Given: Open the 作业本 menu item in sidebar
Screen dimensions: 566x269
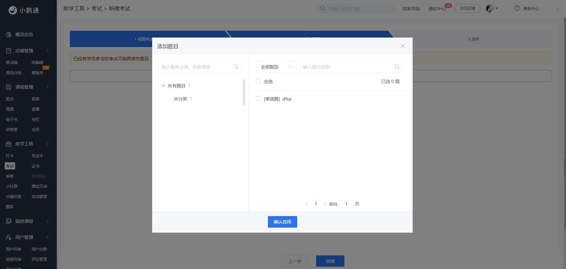Looking at the screenshot, I should click(37, 156).
